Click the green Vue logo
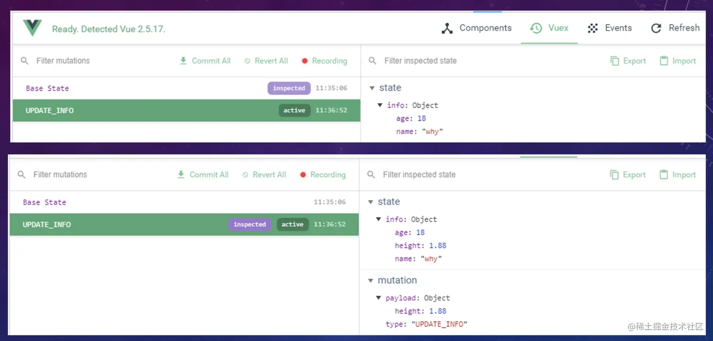 pyautogui.click(x=33, y=28)
